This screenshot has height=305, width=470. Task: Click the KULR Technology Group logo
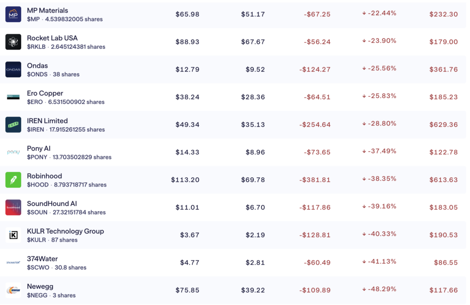[13, 235]
